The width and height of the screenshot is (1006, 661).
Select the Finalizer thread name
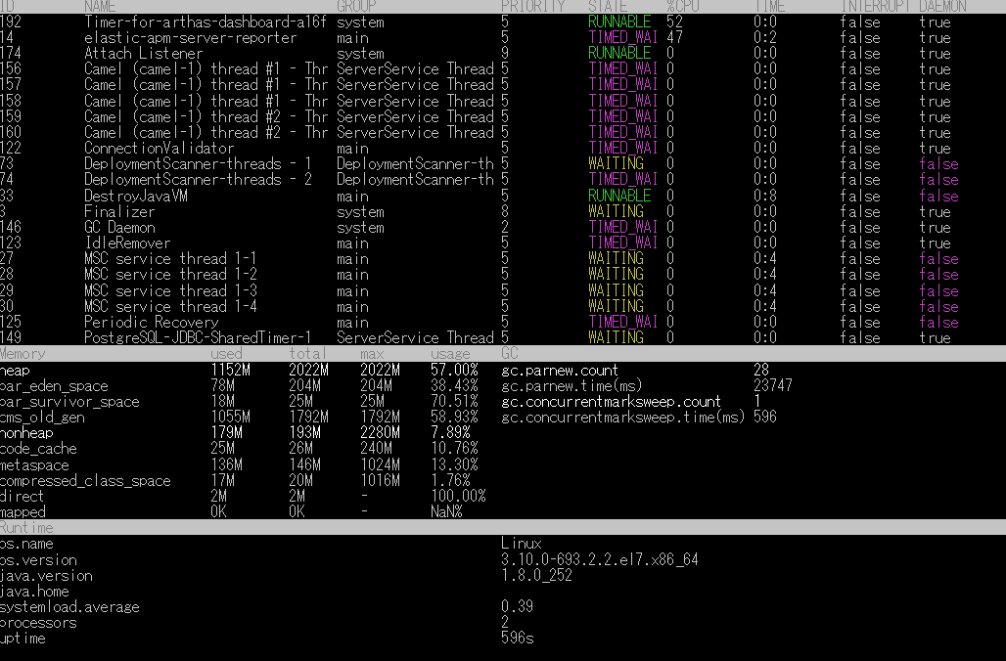pos(119,211)
